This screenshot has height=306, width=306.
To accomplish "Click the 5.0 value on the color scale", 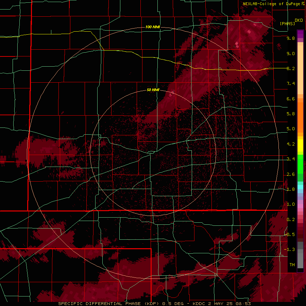I will [x=291, y=129].
